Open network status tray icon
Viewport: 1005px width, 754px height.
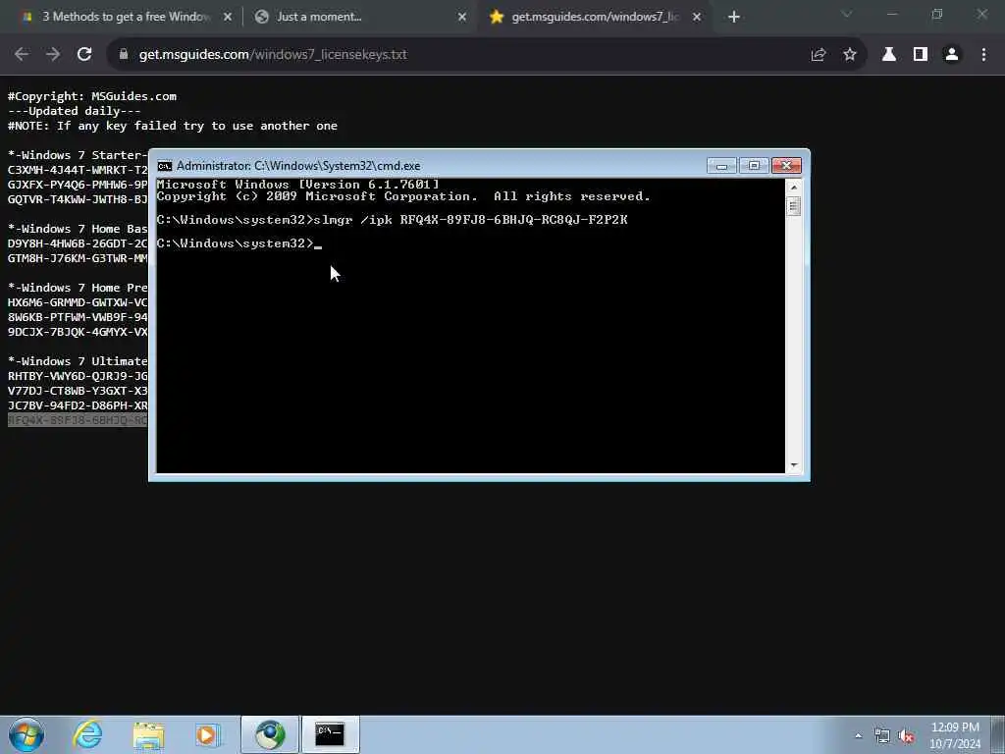[882, 736]
